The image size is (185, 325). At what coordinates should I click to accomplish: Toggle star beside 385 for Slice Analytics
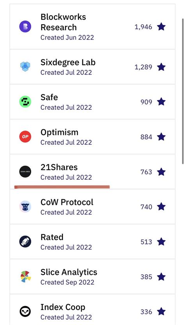pos(161,277)
